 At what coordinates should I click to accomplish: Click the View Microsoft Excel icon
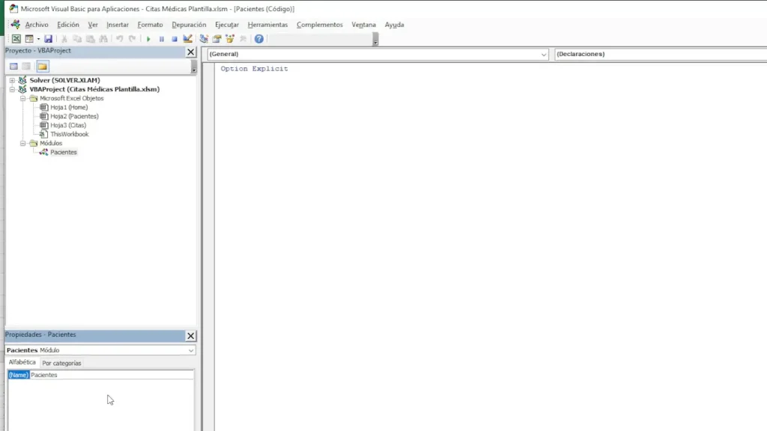(16, 39)
